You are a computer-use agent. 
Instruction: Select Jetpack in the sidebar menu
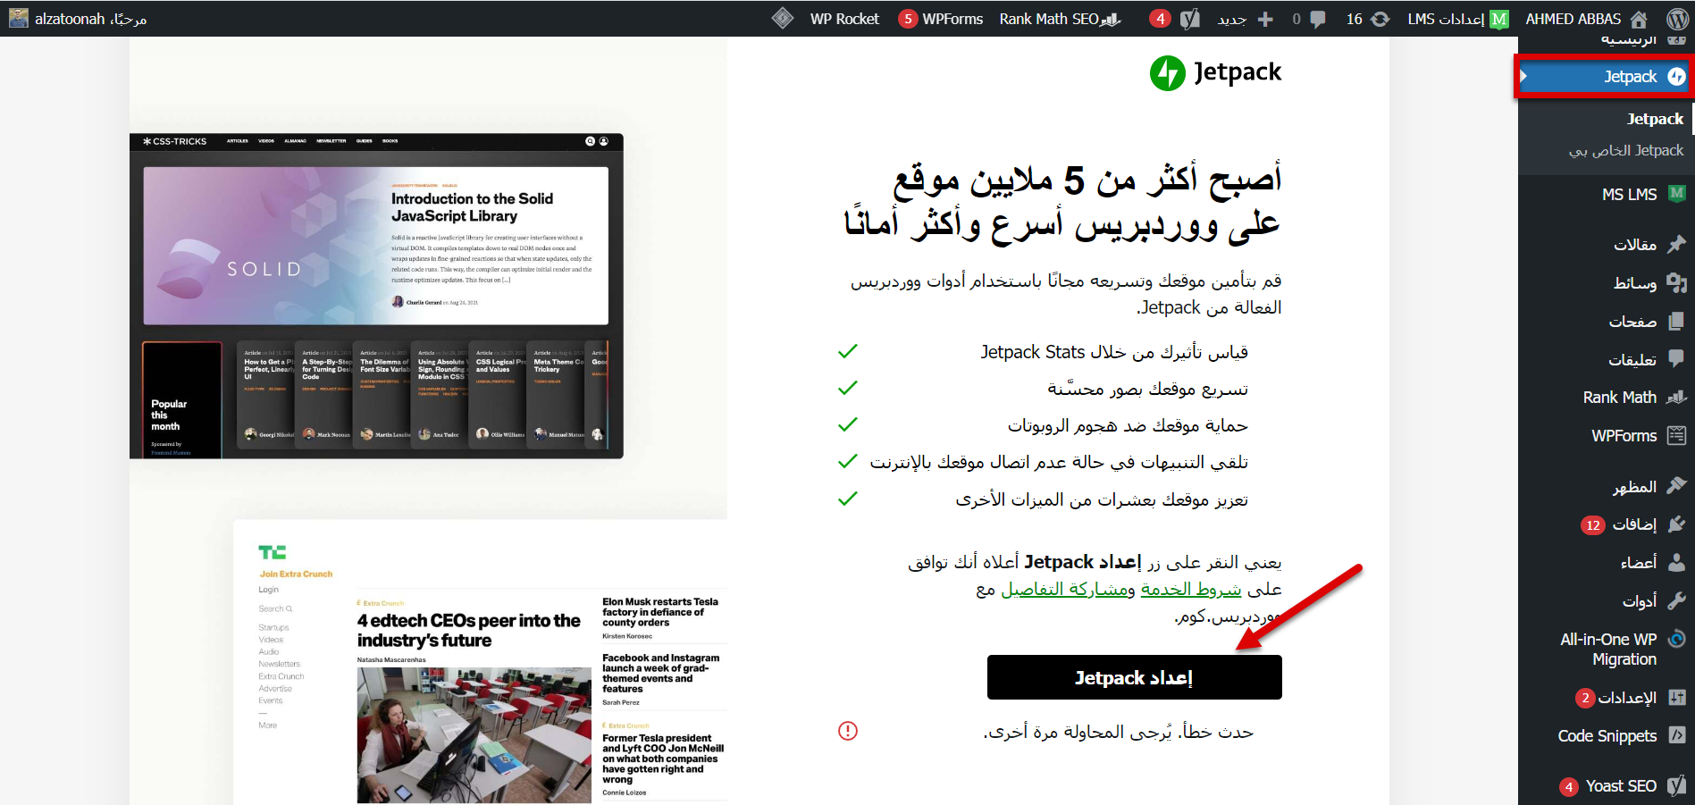[x=1606, y=77]
